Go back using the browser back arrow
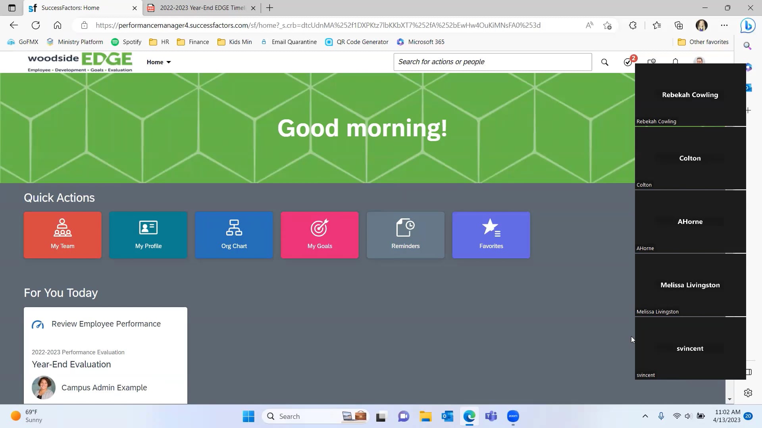 [x=14, y=25]
